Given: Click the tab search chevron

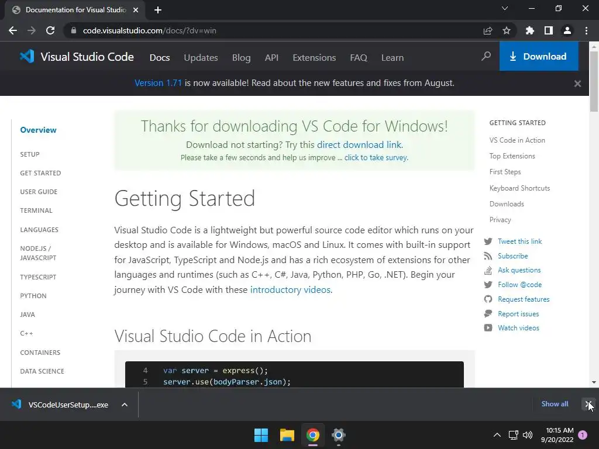Looking at the screenshot, I should 505,8.
